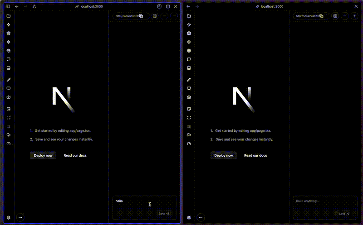Copy the URL in left pane chat panel
The width and height of the screenshot is (363, 225).
click(x=141, y=16)
